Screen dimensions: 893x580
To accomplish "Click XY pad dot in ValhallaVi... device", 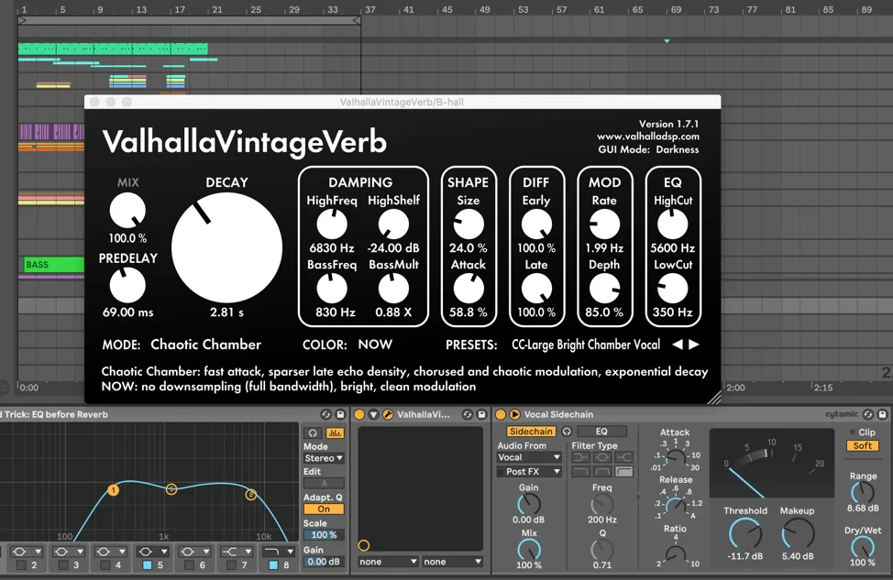I will (x=364, y=546).
